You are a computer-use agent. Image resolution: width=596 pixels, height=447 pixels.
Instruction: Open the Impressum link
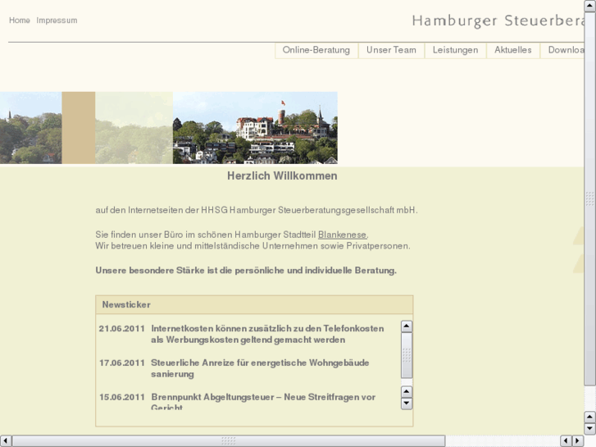point(57,21)
